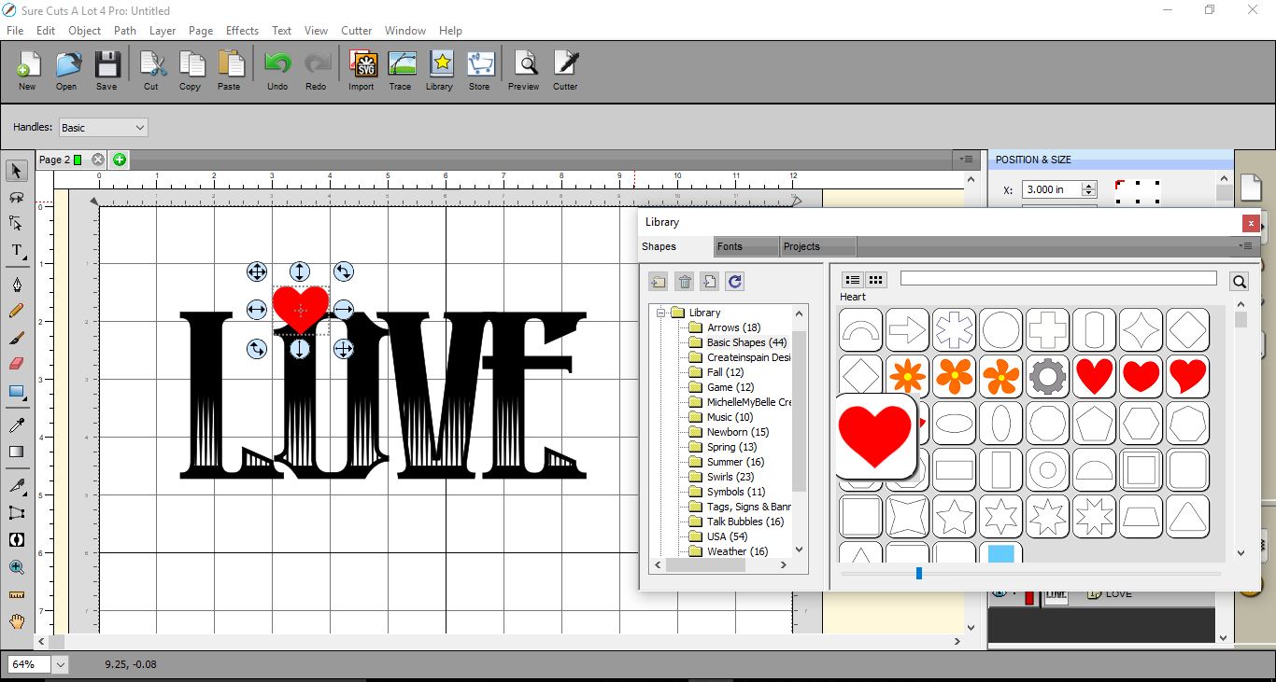The width and height of the screenshot is (1276, 682).
Task: Select the Knife tool
Action: coord(16,485)
